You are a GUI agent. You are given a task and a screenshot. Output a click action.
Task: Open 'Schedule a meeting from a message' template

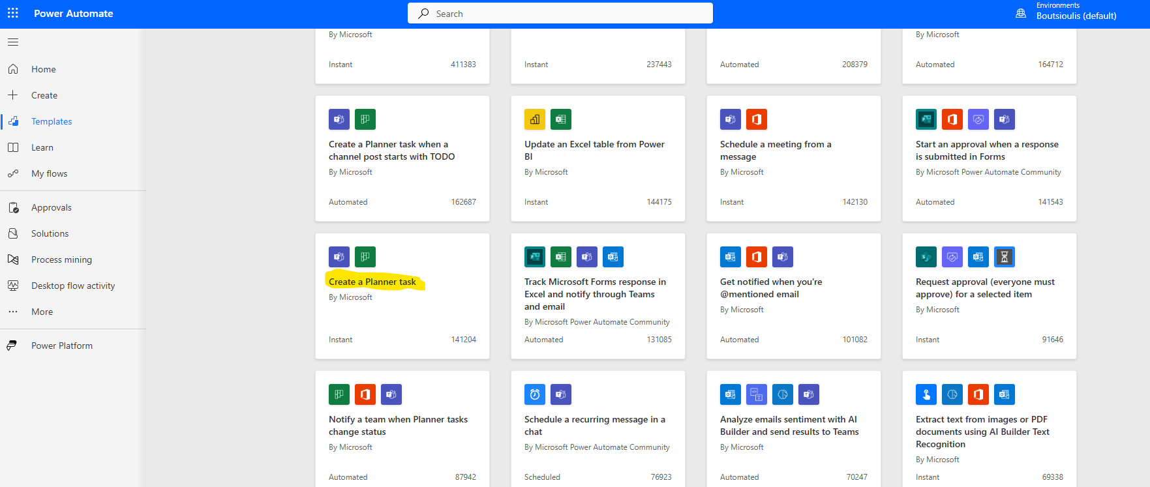776,150
